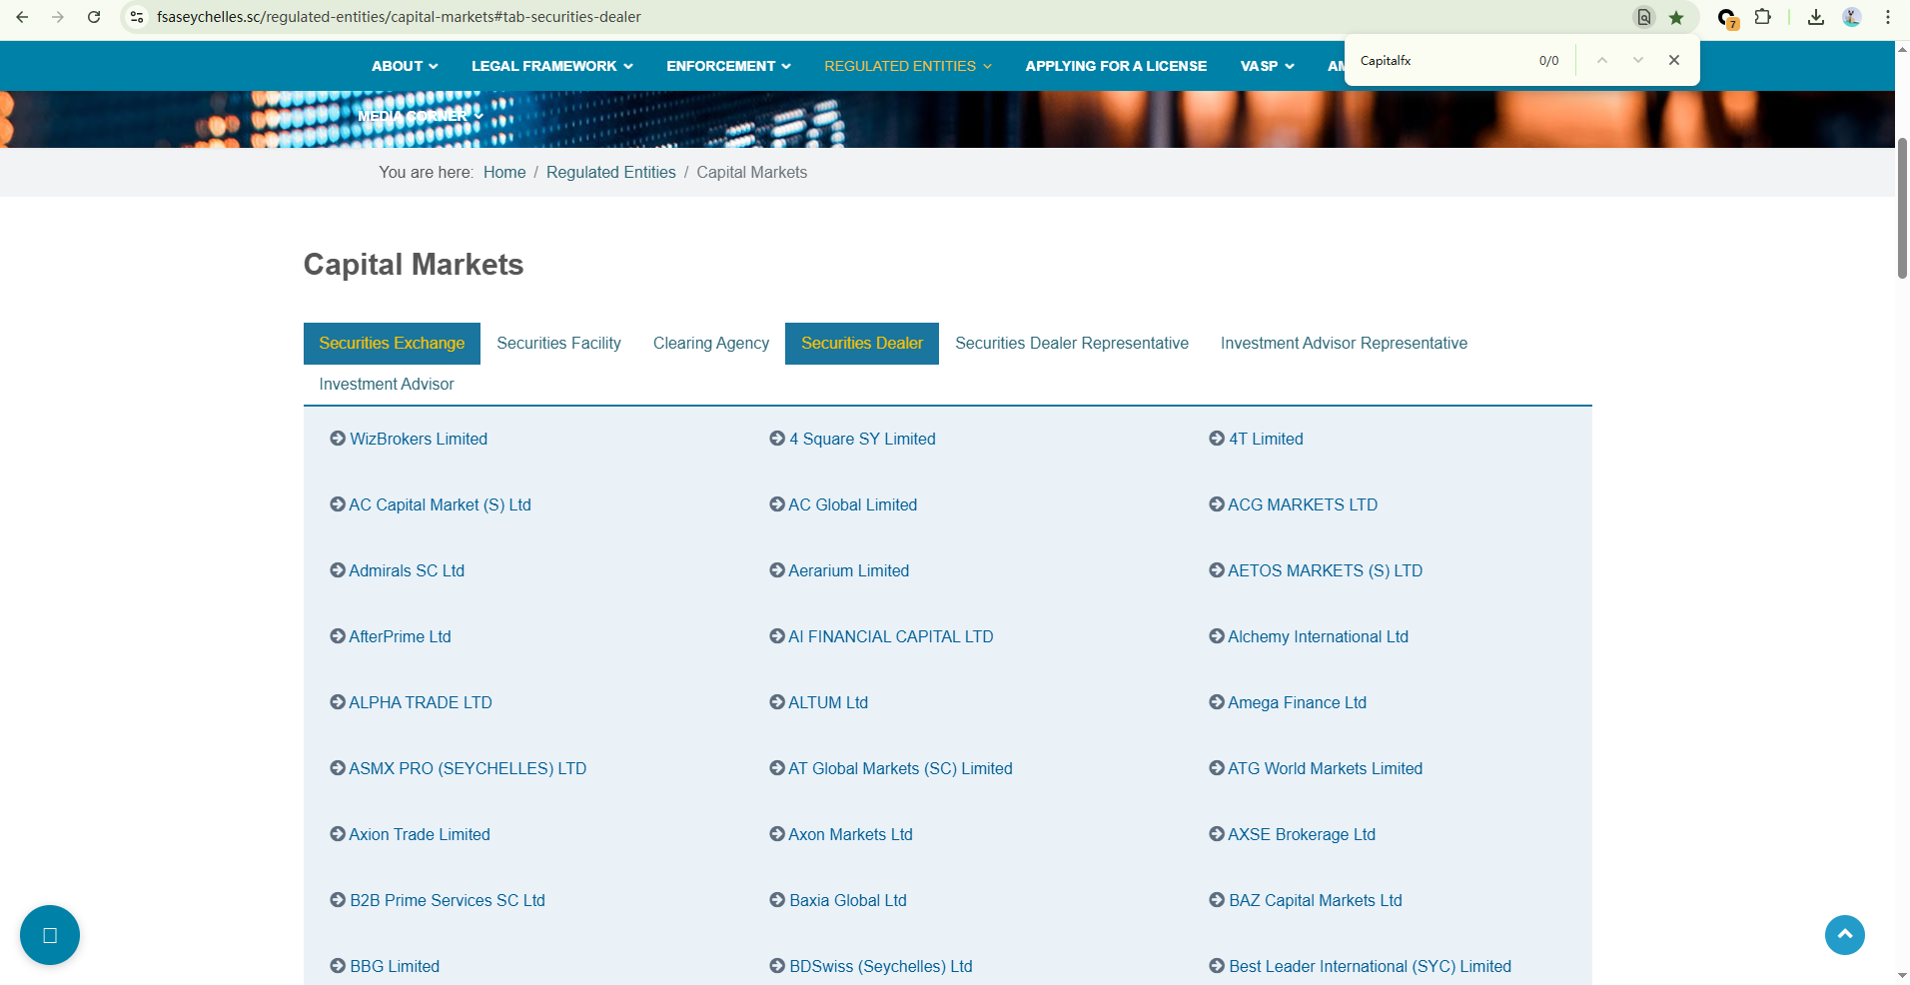Open the Investment Advisor Representative tab
Screen dimensions: 1910x985
(x=1344, y=344)
